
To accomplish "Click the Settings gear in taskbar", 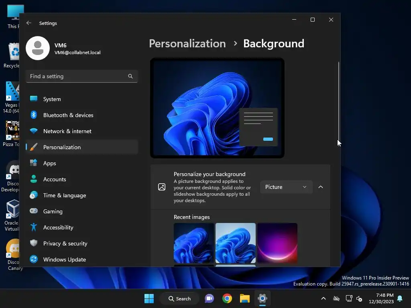I will [x=262, y=298].
